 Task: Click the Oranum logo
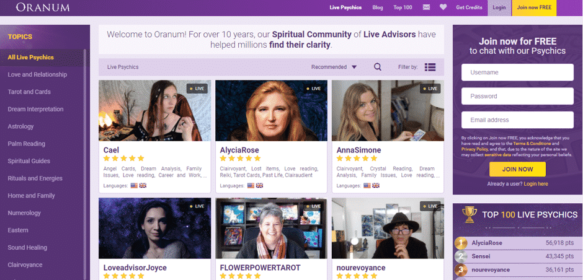pos(42,7)
